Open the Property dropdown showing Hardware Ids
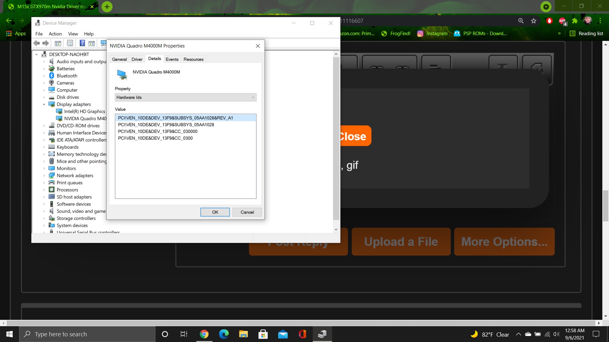Viewport: 609px width, 342px height. (x=186, y=97)
